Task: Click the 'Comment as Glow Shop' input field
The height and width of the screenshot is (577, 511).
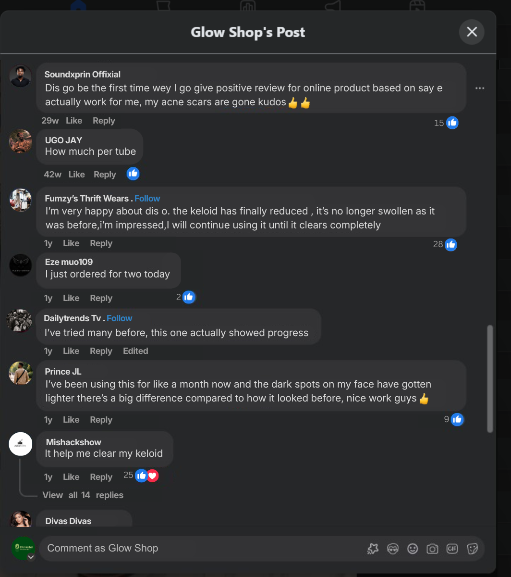Action: 192,548
